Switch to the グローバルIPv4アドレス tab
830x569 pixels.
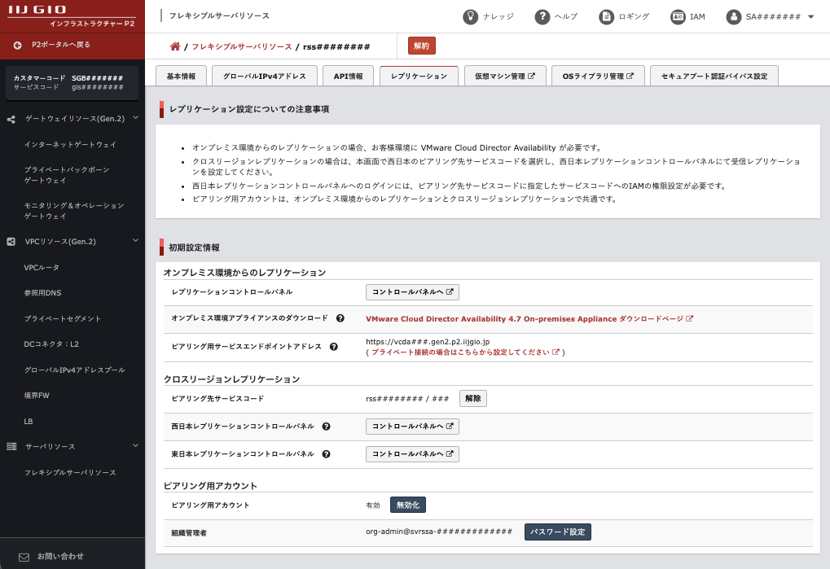[x=265, y=77]
